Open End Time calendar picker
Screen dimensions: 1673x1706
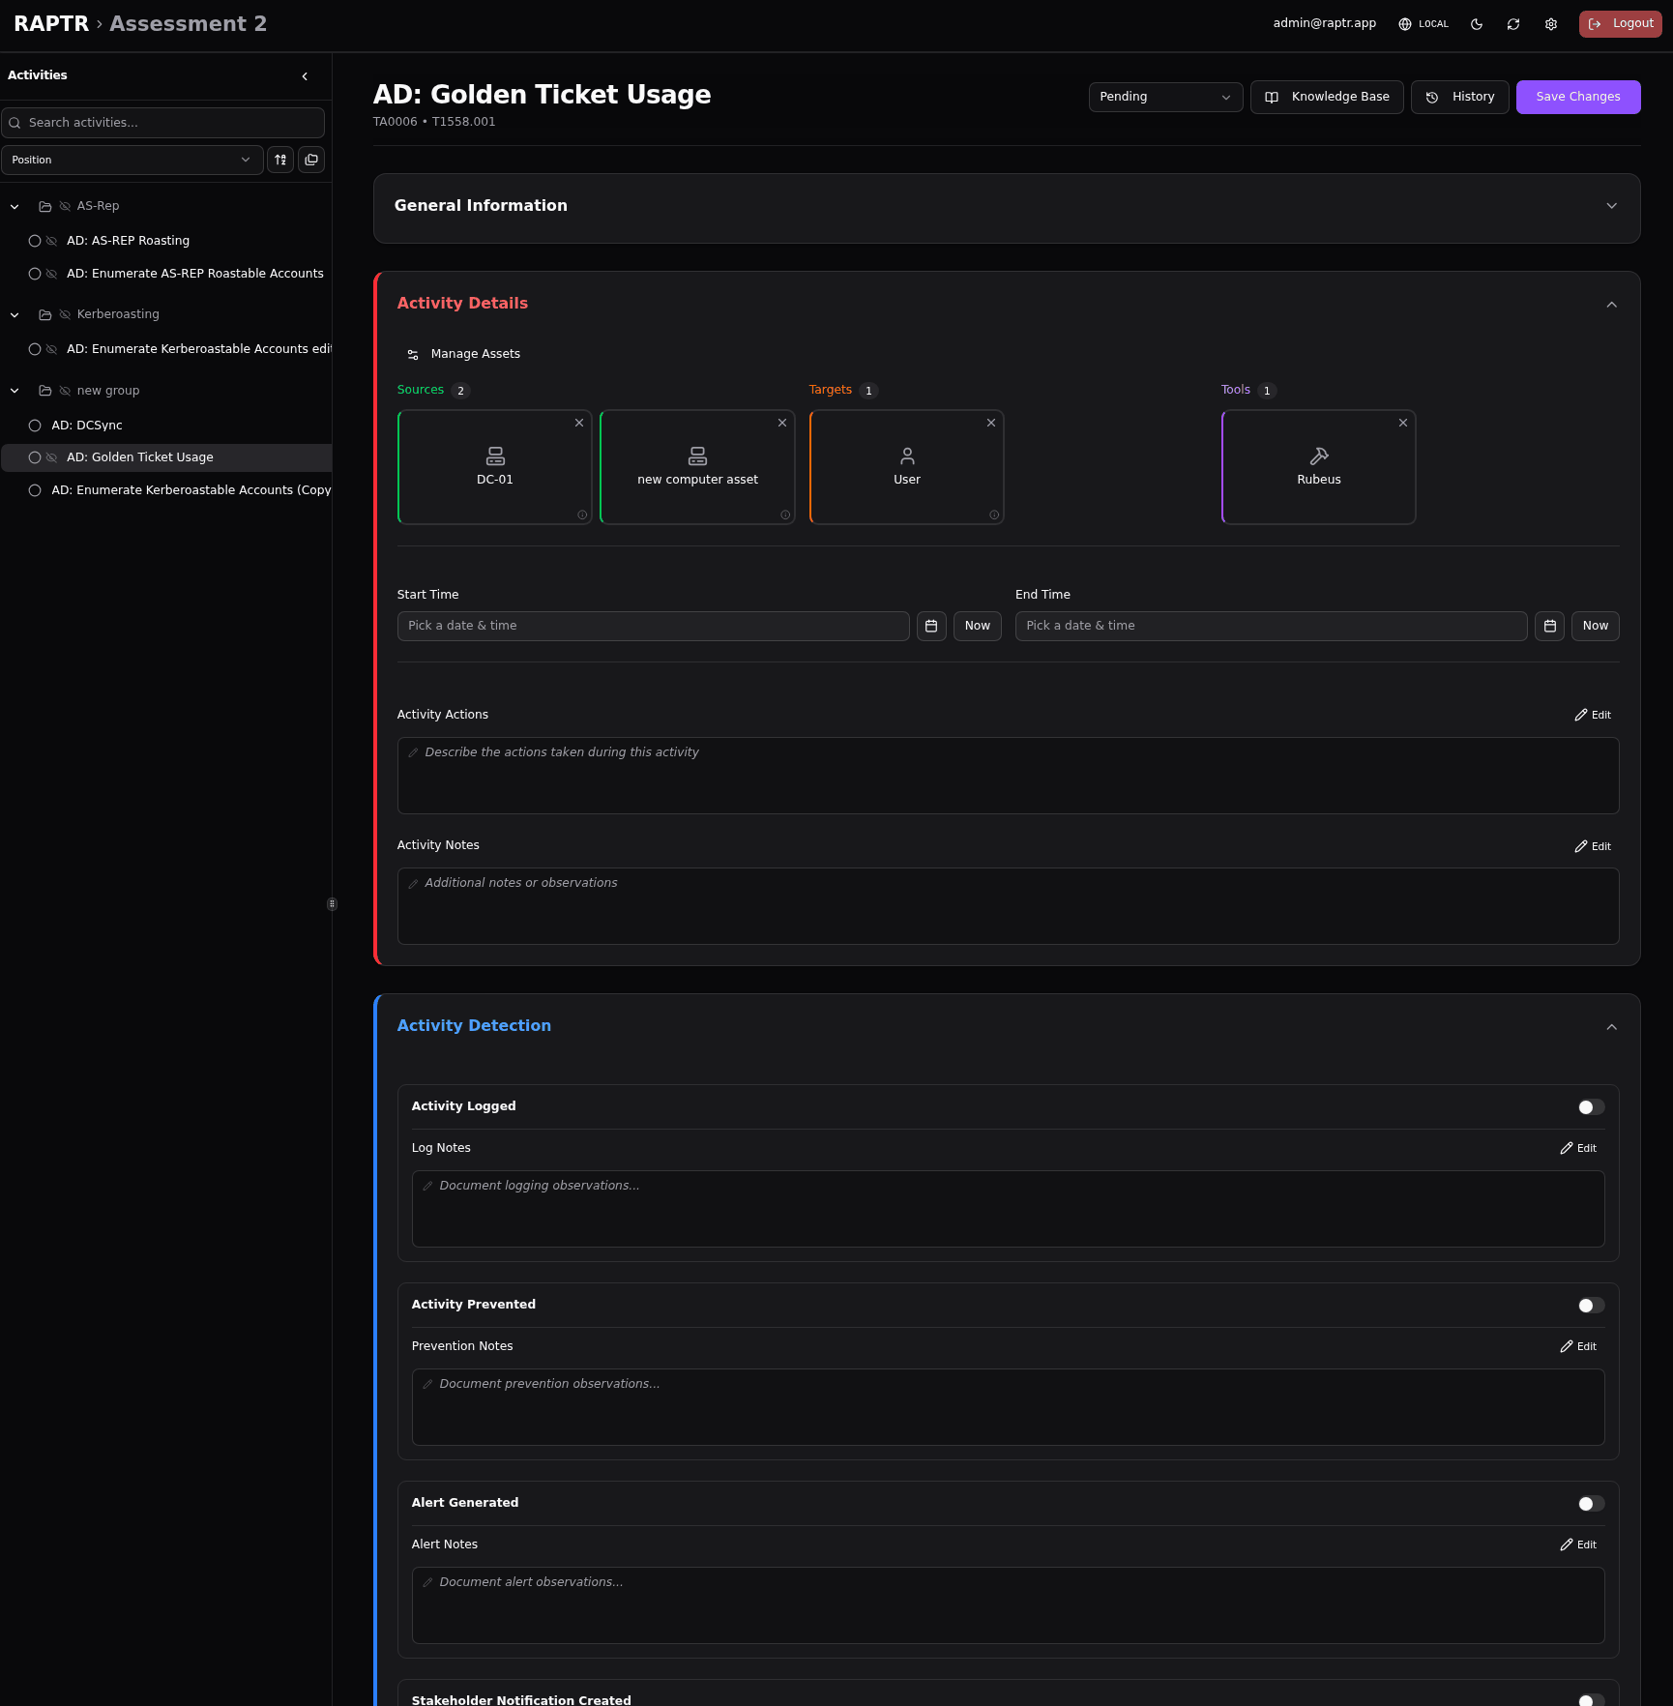pos(1549,627)
